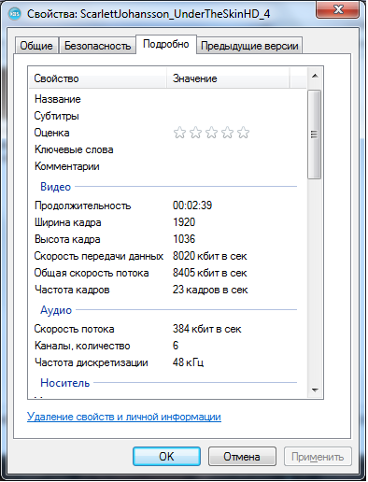Click the Свойство column header
The width and height of the screenshot is (368, 482).
click(x=98, y=78)
